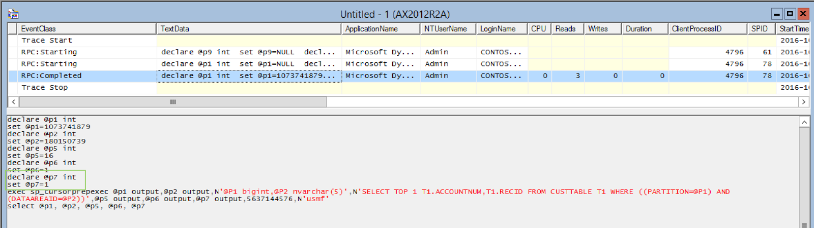Click the SPID column header
The width and height of the screenshot is (814, 228).
760,29
